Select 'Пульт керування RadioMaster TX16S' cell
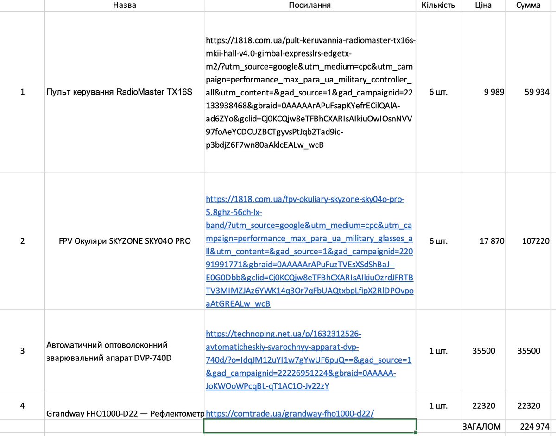Screen dimensions: 556x436 [x=124, y=92]
